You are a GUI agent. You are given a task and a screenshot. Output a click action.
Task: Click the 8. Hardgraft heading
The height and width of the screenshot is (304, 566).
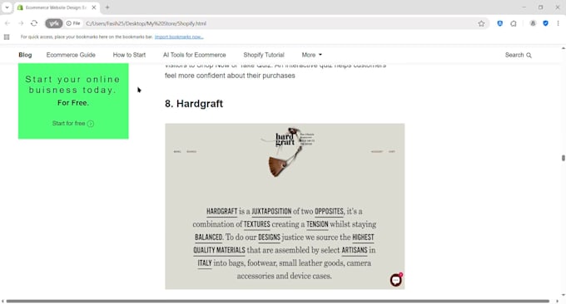tap(194, 104)
